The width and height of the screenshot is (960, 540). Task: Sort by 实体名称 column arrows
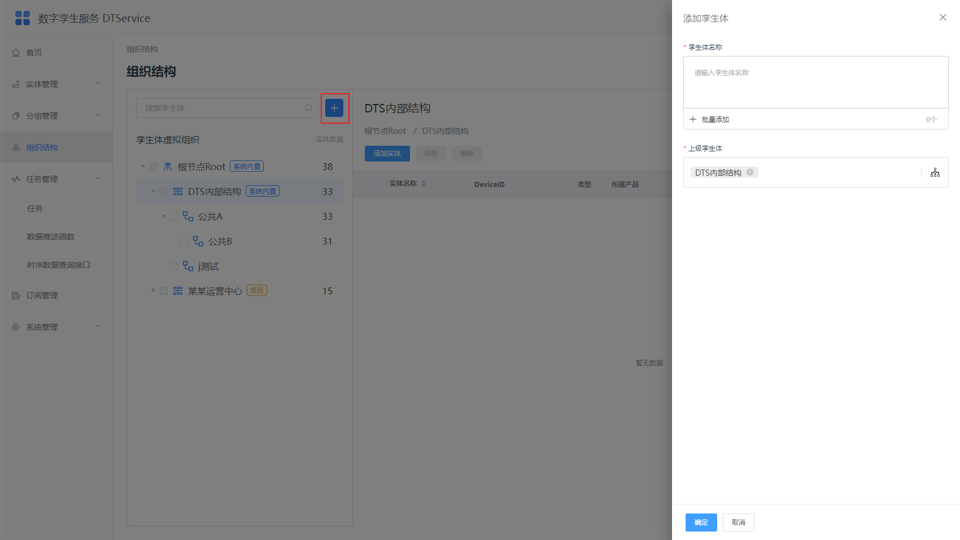click(424, 184)
